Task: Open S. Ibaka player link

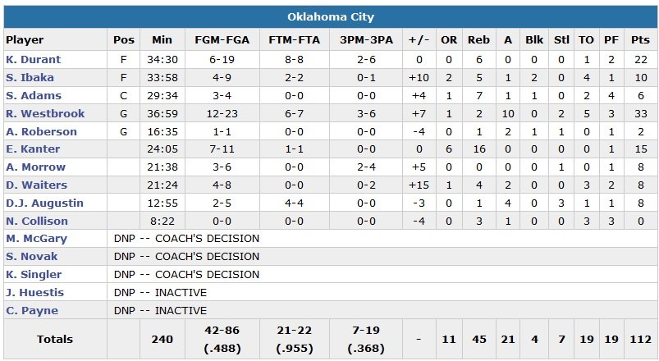Action: 30,78
